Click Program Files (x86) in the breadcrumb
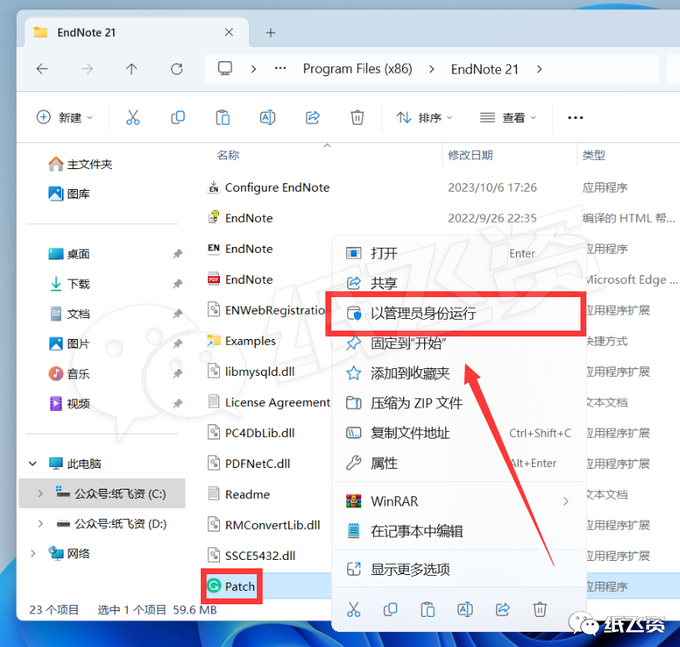This screenshot has width=680, height=647. pyautogui.click(x=357, y=69)
